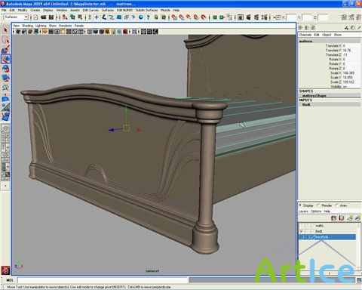This screenshot has width=362, height=290.
Task: Click the X coordinate input field
Action: pos(291,17)
